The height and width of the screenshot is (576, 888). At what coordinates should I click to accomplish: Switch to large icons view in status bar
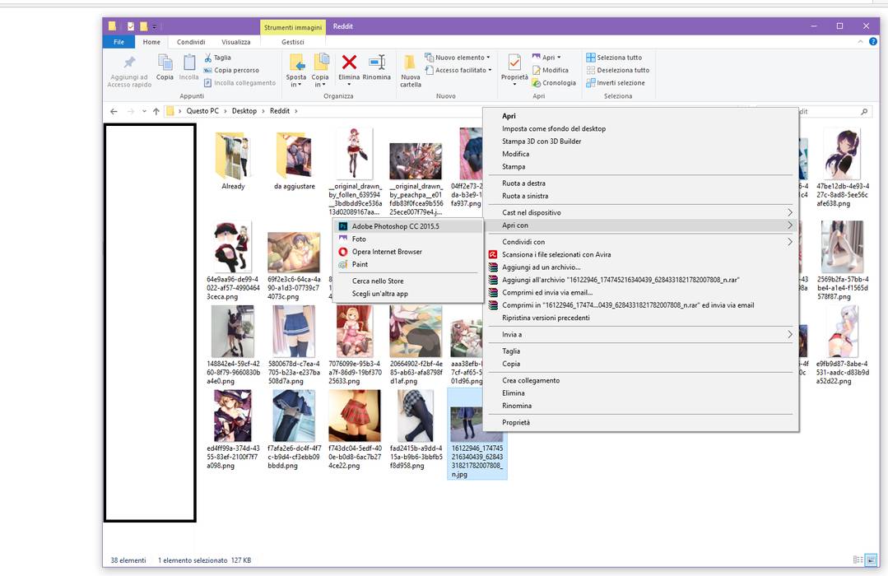pyautogui.click(x=871, y=560)
